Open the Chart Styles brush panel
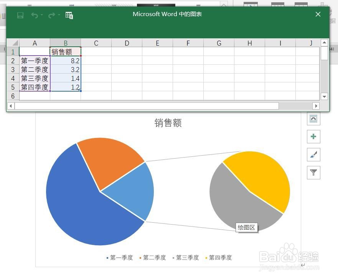Image resolution: width=338 pixels, height=279 pixels. pos(313,155)
